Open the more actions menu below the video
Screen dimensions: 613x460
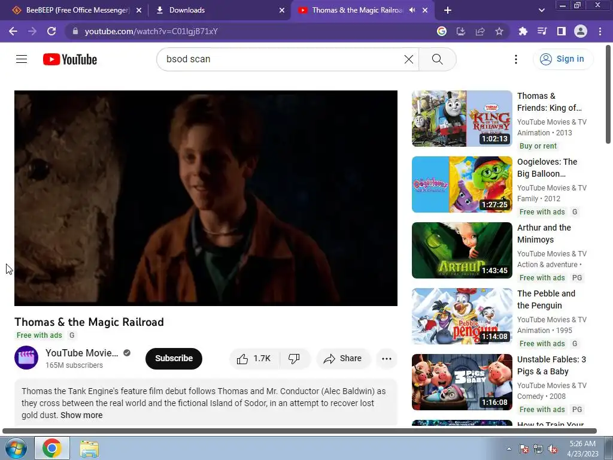coord(386,358)
